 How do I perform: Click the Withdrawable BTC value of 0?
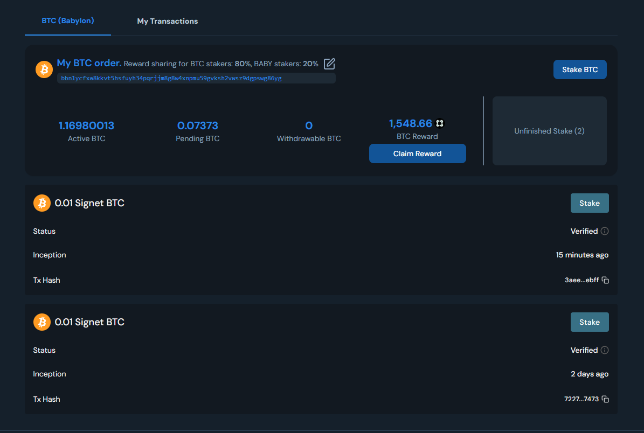pyautogui.click(x=309, y=125)
